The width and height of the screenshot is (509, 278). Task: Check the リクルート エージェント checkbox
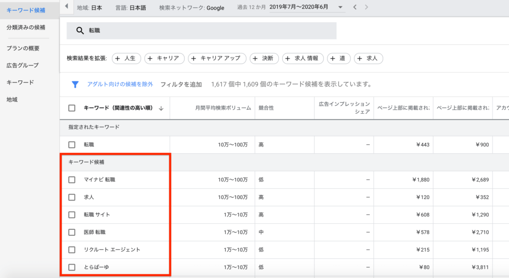point(72,250)
